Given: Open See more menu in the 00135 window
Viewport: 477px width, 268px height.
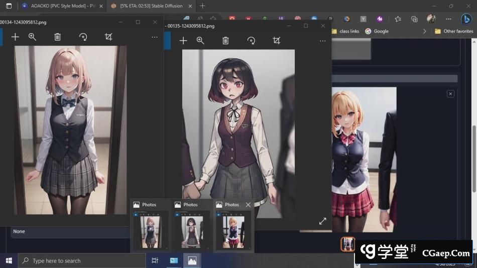Looking at the screenshot, I should point(322,41).
